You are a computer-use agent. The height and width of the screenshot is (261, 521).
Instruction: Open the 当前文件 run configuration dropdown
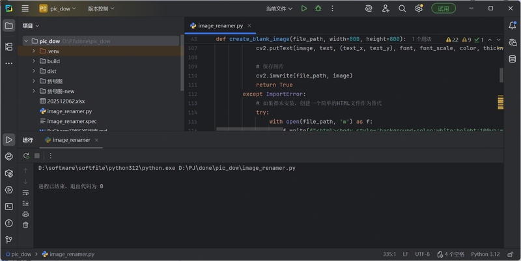(x=280, y=8)
